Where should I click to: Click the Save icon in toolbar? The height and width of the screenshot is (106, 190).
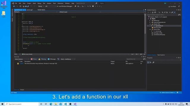[x=26, y=6]
